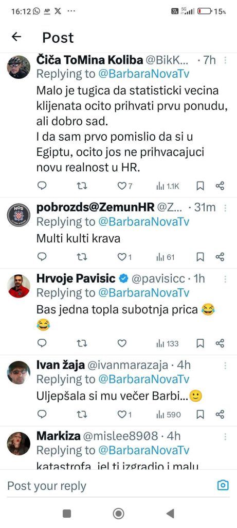Open more options for pobrozds@ZemunHR post
This screenshot has width=237, height=528.
(x=225, y=208)
